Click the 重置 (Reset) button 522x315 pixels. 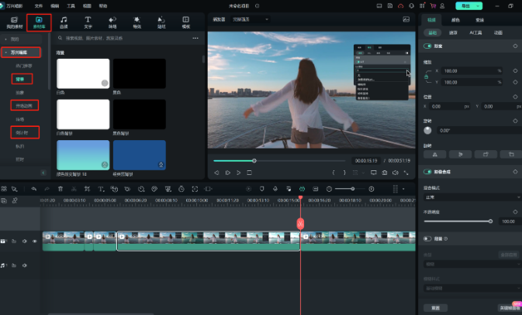tap(435, 307)
